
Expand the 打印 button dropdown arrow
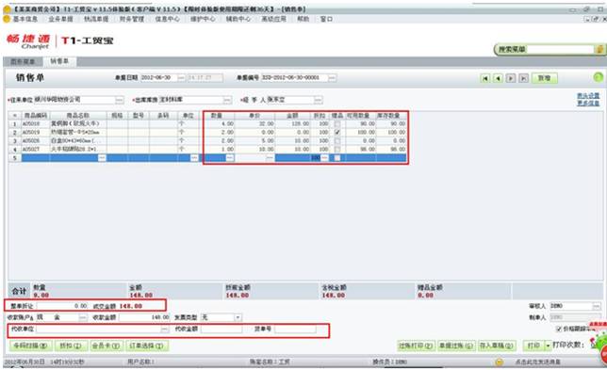pos(548,346)
